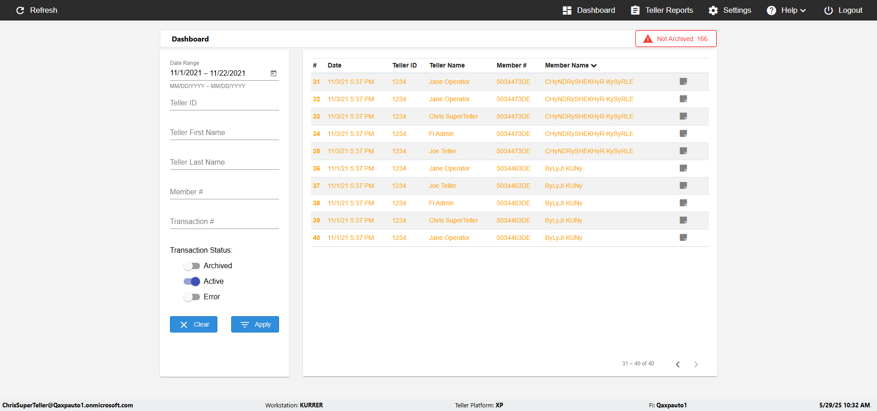Open the note icon for row 37
Viewport: 877px width, 411px height.
[x=683, y=186]
